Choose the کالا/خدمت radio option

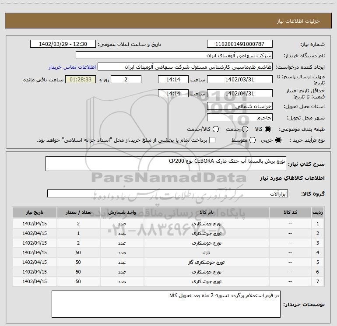point(215,130)
